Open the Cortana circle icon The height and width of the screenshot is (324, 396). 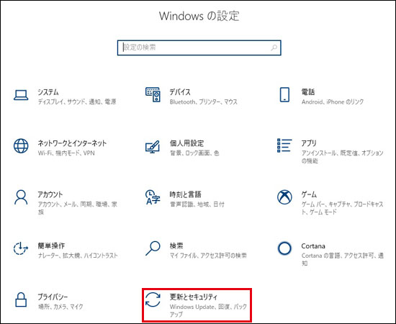coord(284,248)
